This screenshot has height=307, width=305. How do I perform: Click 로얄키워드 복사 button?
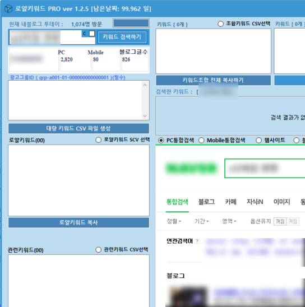(x=78, y=222)
